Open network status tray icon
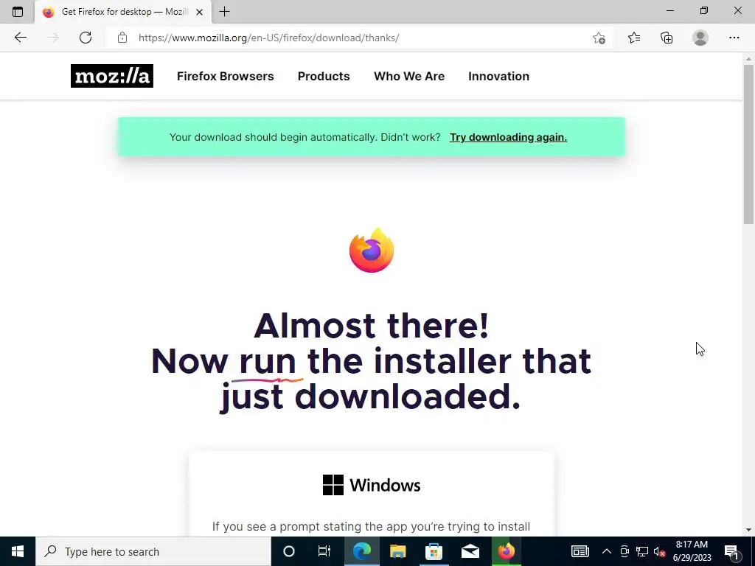 [x=642, y=551]
